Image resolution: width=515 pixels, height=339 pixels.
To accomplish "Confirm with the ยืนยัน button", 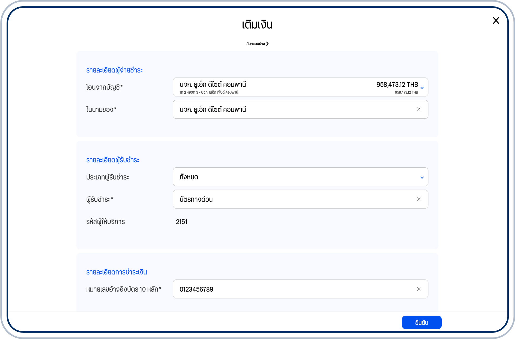I will [x=421, y=322].
